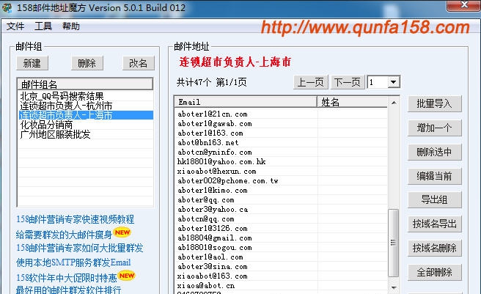
Task: Open the page number dropdown
Action: [x=393, y=82]
